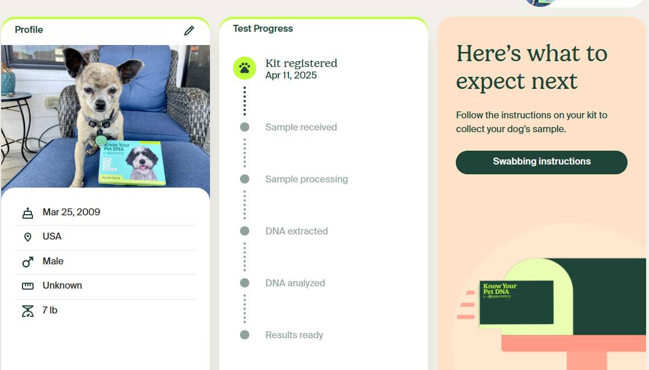Select the Sample received step circle
649x370 pixels.
pos(244,127)
